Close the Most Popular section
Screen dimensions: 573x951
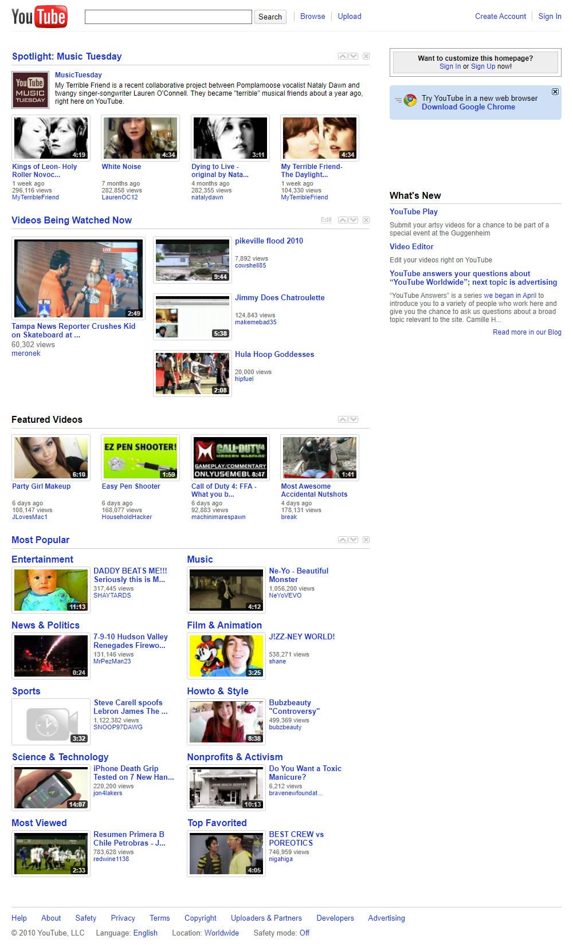click(x=366, y=540)
